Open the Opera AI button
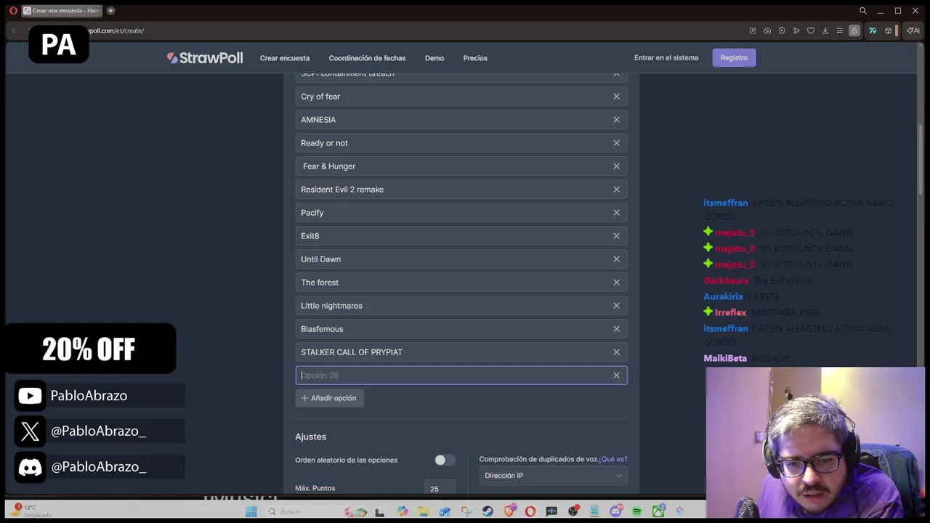Viewport: 930px width, 523px height. 913,31
